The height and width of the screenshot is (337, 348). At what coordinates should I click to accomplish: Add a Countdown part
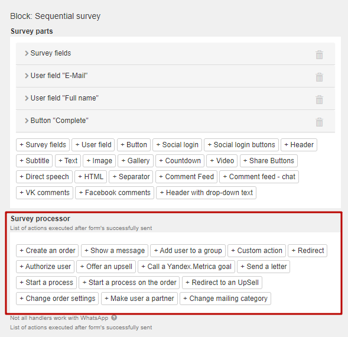(180, 161)
